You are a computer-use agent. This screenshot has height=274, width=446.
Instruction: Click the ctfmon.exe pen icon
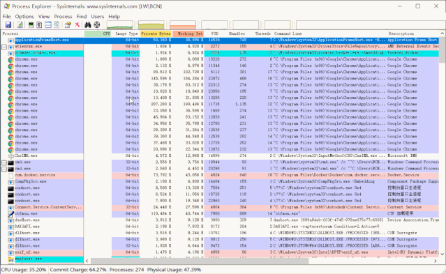(x=10, y=214)
